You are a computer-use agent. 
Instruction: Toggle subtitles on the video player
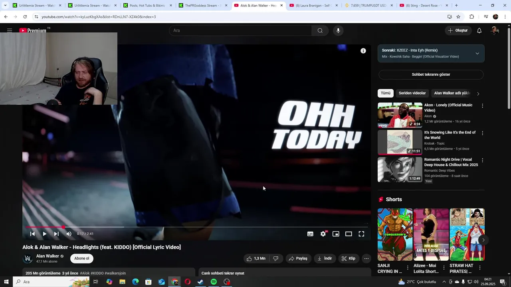click(x=310, y=234)
